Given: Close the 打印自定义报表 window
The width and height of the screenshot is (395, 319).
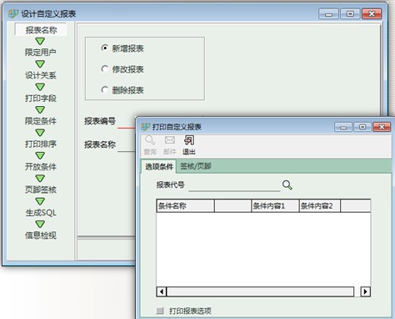Looking at the screenshot, I should 382,127.
